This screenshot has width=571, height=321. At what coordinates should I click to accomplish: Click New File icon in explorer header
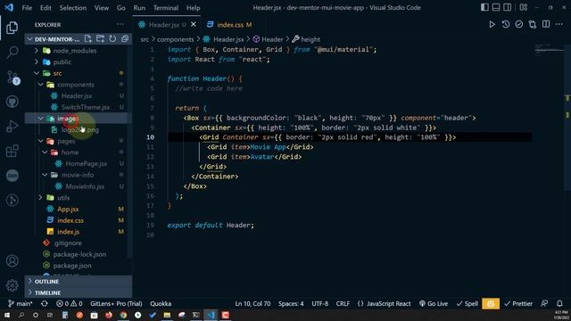88,39
